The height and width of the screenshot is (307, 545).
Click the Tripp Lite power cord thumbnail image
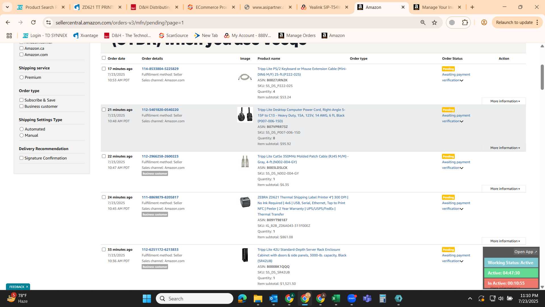coord(245,115)
